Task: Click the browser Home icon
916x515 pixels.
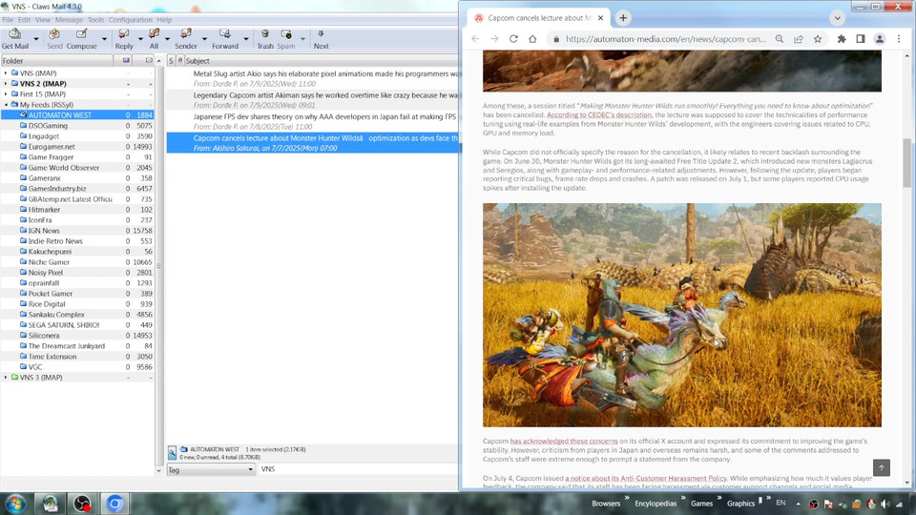Action: (x=532, y=38)
